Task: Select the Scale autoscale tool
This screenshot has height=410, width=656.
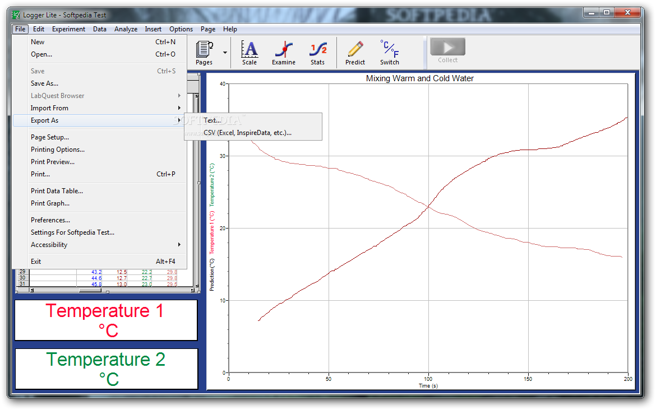Action: [250, 53]
